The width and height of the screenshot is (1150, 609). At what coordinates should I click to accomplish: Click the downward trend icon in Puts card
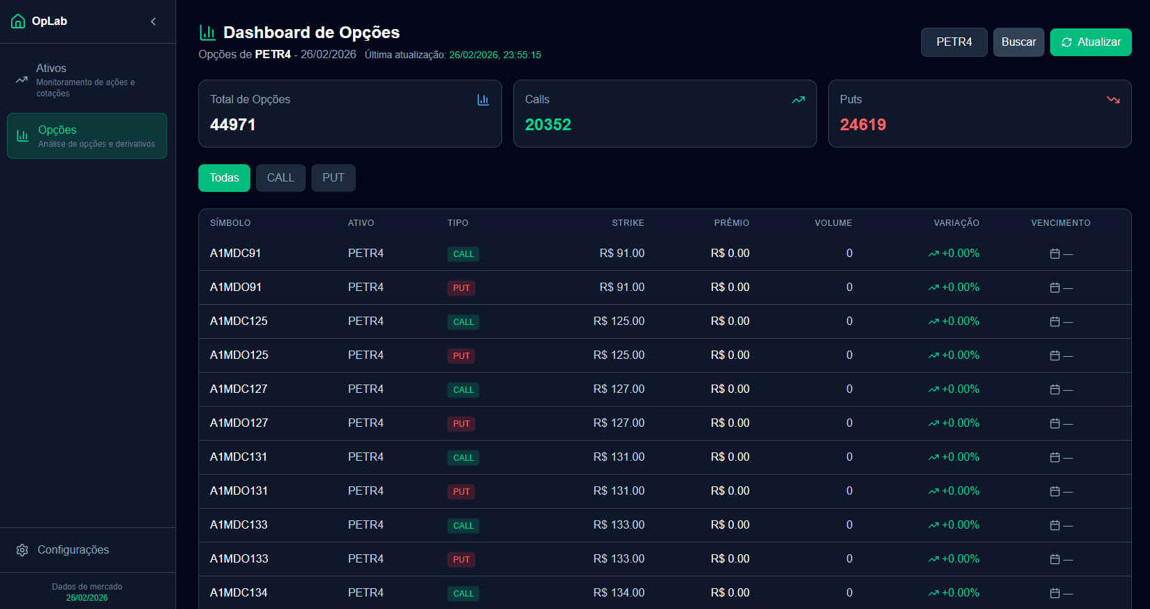pos(1113,100)
